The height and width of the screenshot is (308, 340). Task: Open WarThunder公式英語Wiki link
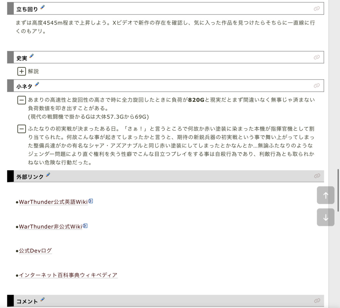[53, 202]
